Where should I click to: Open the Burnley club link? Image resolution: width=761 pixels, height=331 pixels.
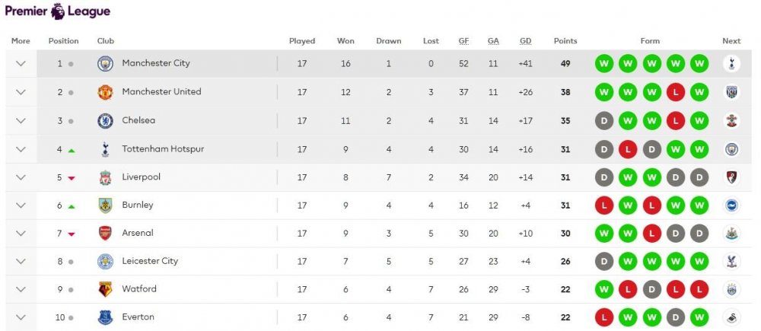pyautogui.click(x=137, y=205)
